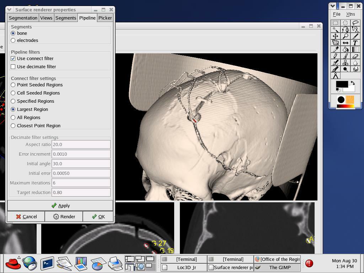The height and width of the screenshot is (273, 364).
Task: Open the GIMP Xtns menu
Action: click(350, 14)
